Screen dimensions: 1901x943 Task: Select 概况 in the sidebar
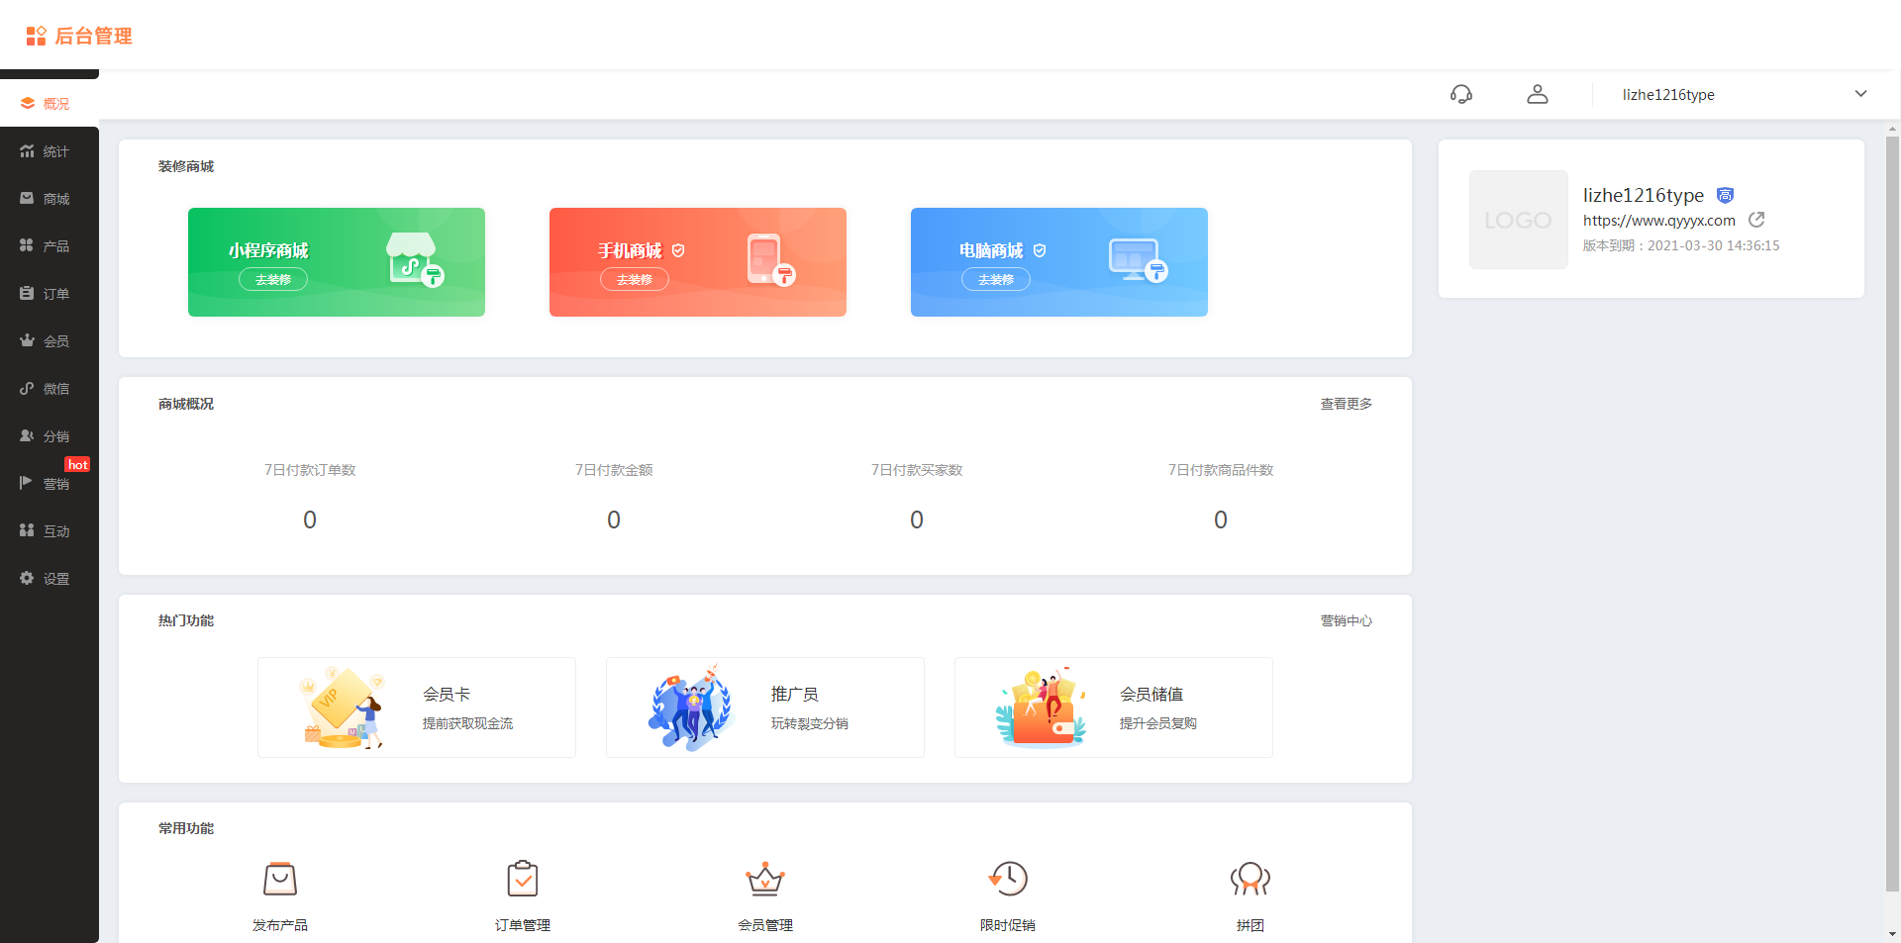coord(50,104)
